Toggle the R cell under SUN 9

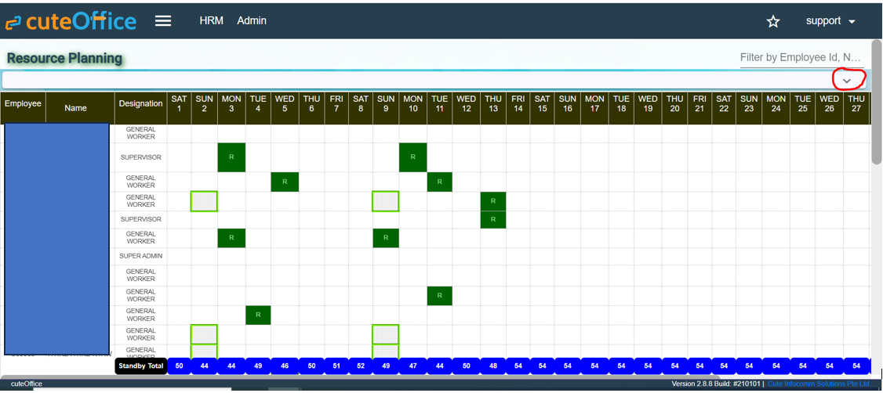point(385,238)
